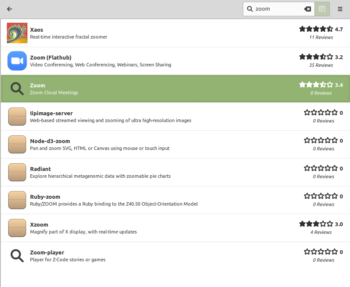Click the Zoom-player magnifier icon
This screenshot has width=350, height=287.
pos(17,256)
